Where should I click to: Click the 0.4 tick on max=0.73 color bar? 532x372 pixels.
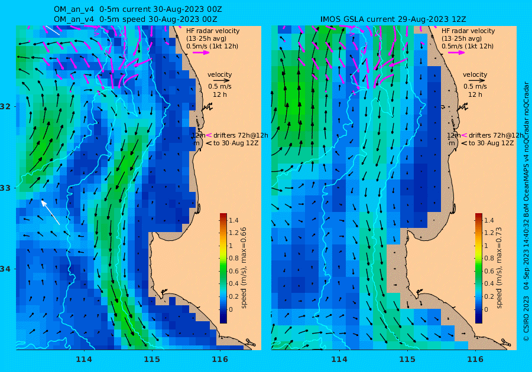(x=489, y=284)
